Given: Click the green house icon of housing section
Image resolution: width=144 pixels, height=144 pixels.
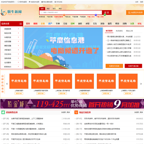Looking at the screenshot, I should pos(3,112).
